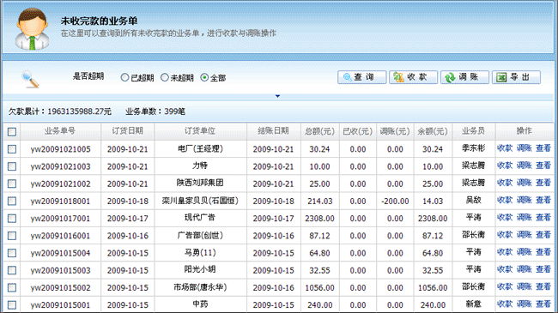Click salesperson cell 季东彬

point(473,148)
